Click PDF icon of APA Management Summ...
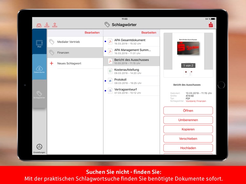This screenshot has height=184, width=246. coord(110,51)
